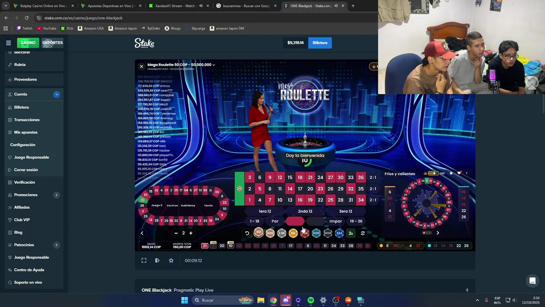Bet on Par (even)
545x307 pixels.
pyautogui.click(x=275, y=221)
